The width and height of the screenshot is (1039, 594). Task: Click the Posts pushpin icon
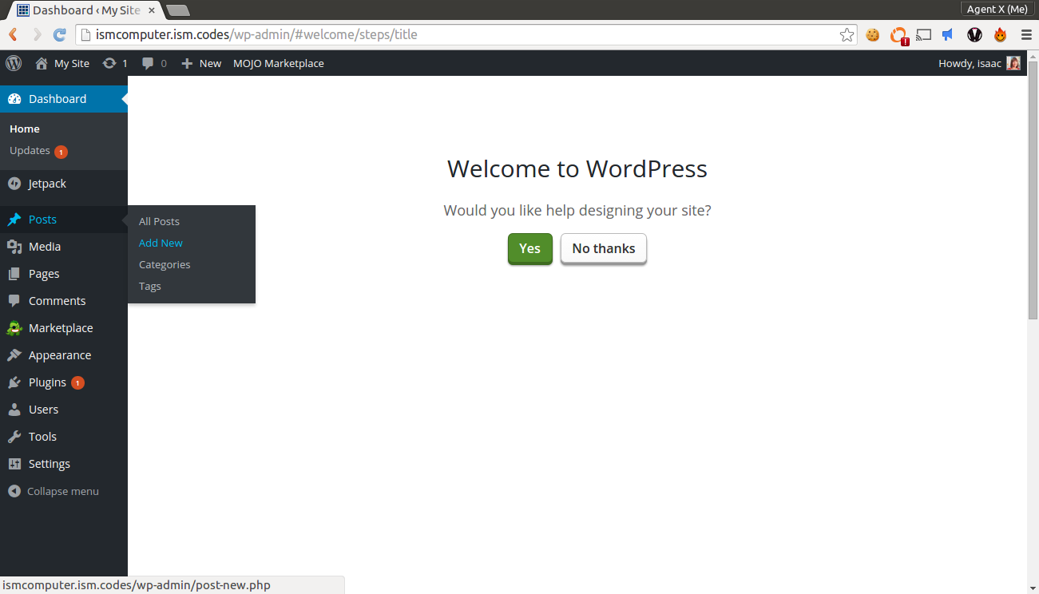coord(14,220)
